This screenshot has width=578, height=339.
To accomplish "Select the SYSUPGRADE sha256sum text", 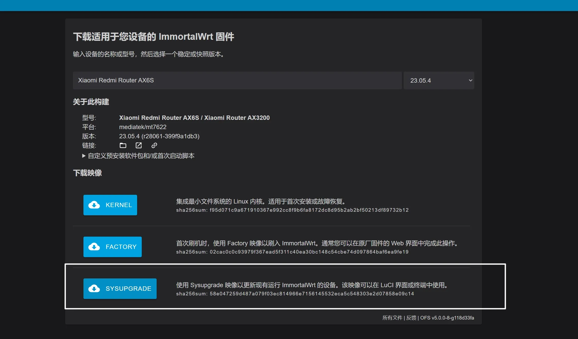I will click(295, 294).
